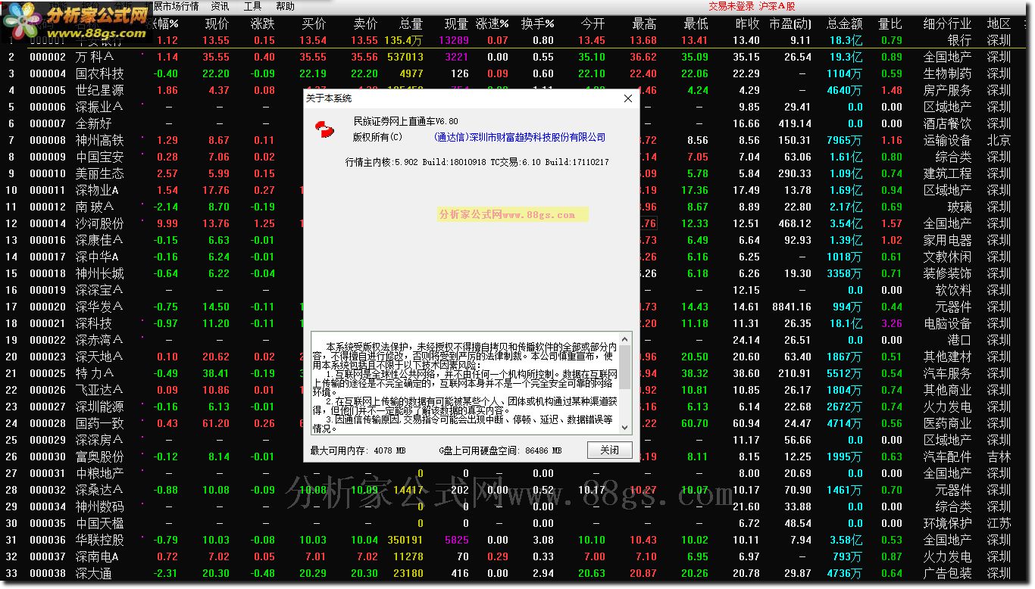Sort by the 总量 column header
This screenshot has height=589, width=1035.
pos(411,24)
